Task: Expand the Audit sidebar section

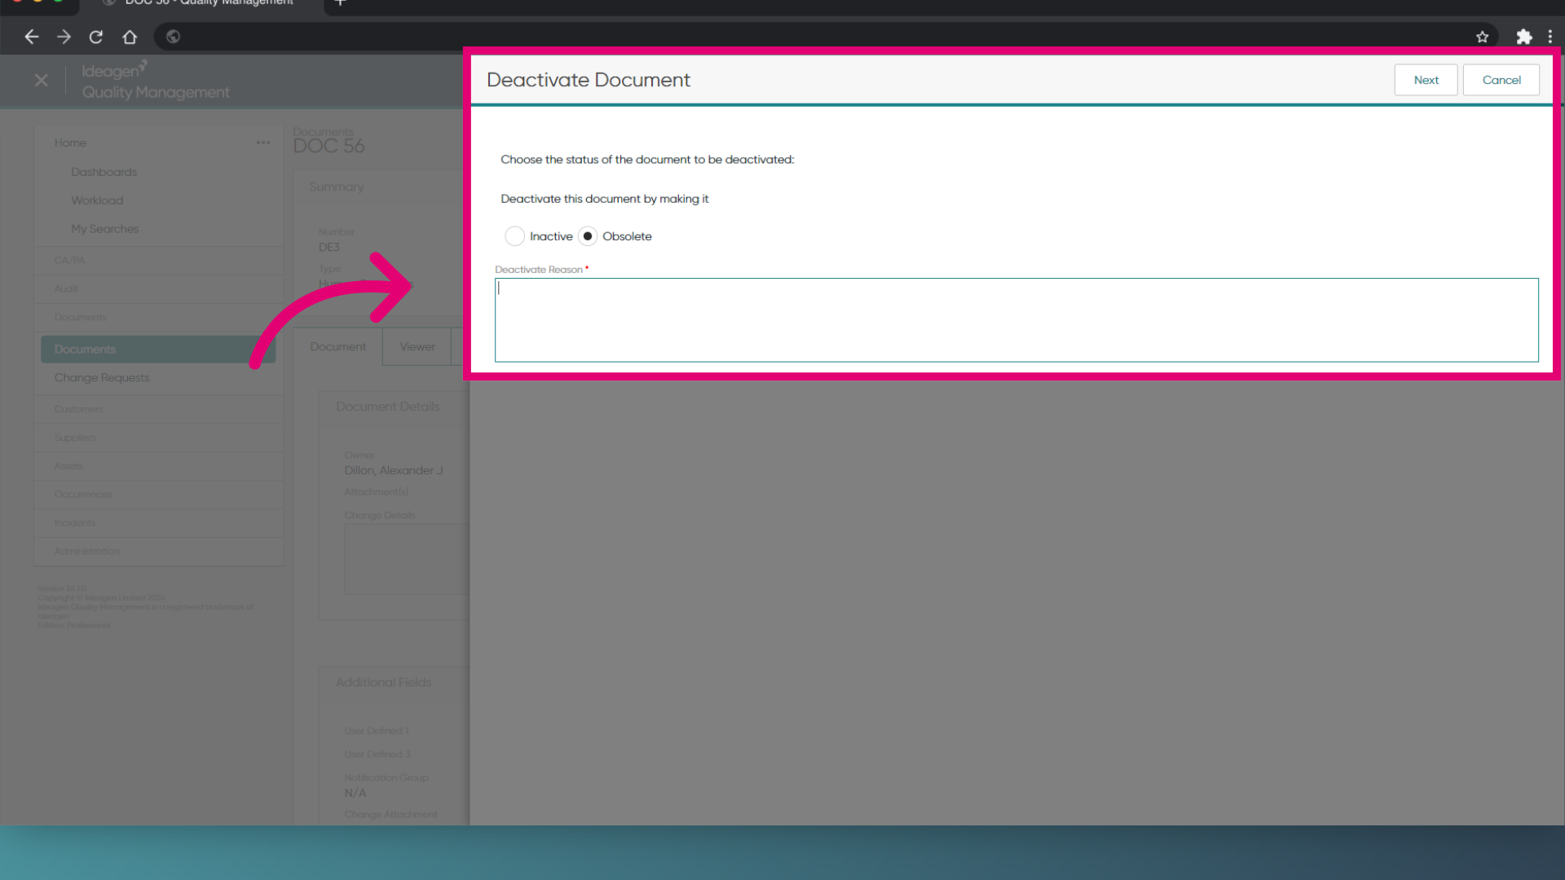Action: pyautogui.click(x=159, y=289)
